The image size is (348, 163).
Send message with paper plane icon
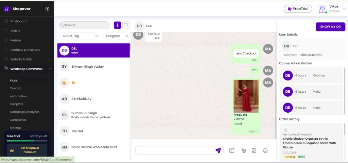tap(218, 150)
